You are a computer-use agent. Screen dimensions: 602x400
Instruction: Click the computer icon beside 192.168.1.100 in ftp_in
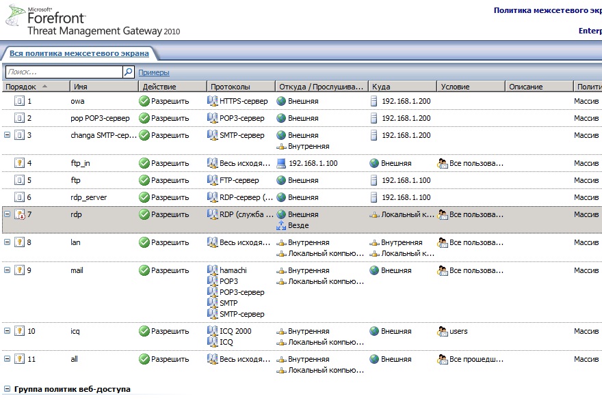pos(281,163)
